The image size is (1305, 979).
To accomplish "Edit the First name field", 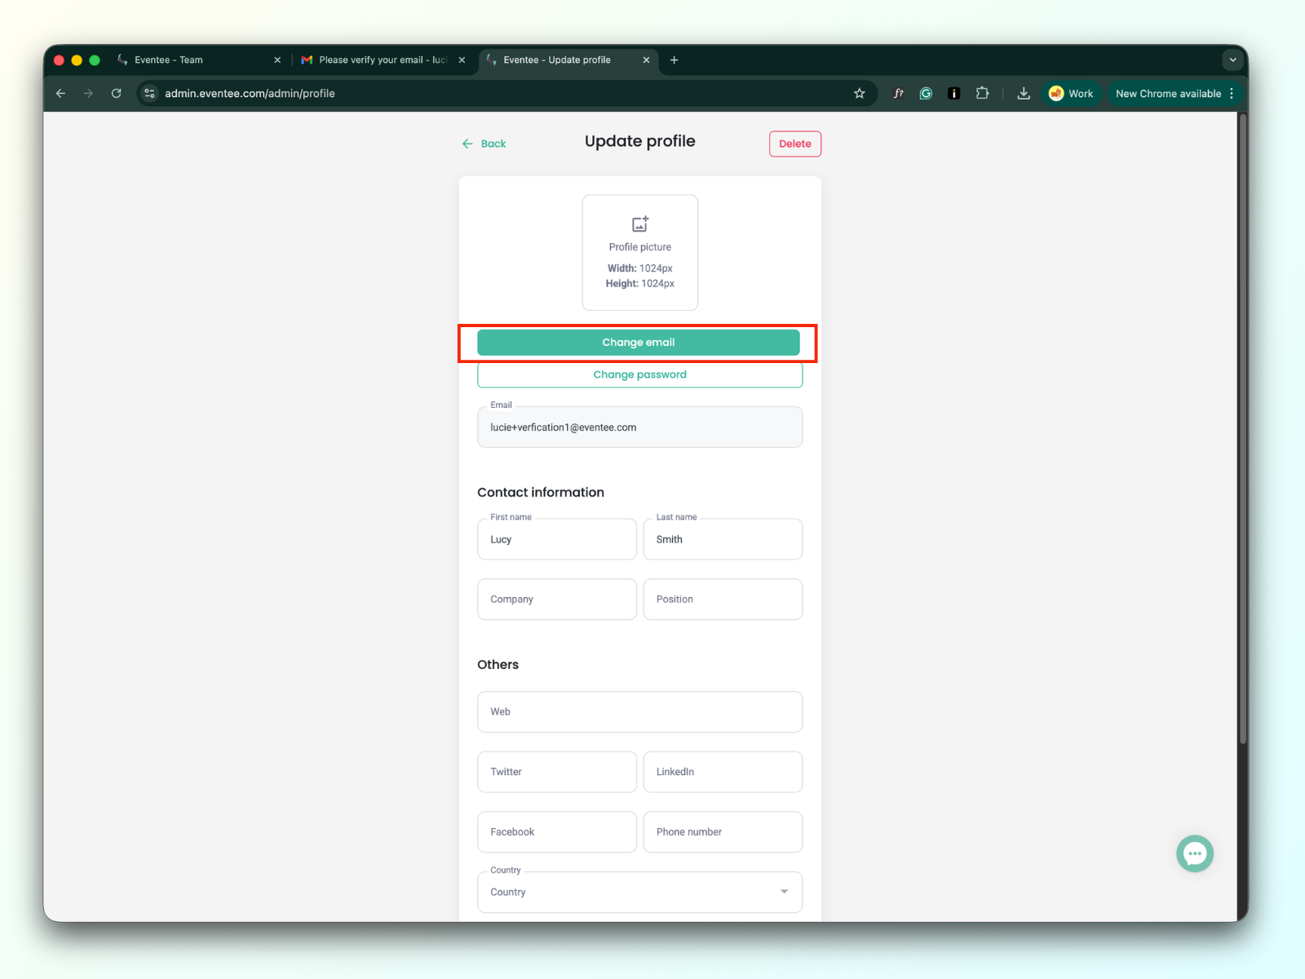I will pyautogui.click(x=557, y=539).
